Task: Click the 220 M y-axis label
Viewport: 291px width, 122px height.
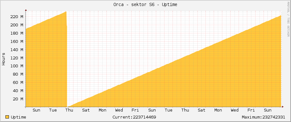Action: point(17,17)
